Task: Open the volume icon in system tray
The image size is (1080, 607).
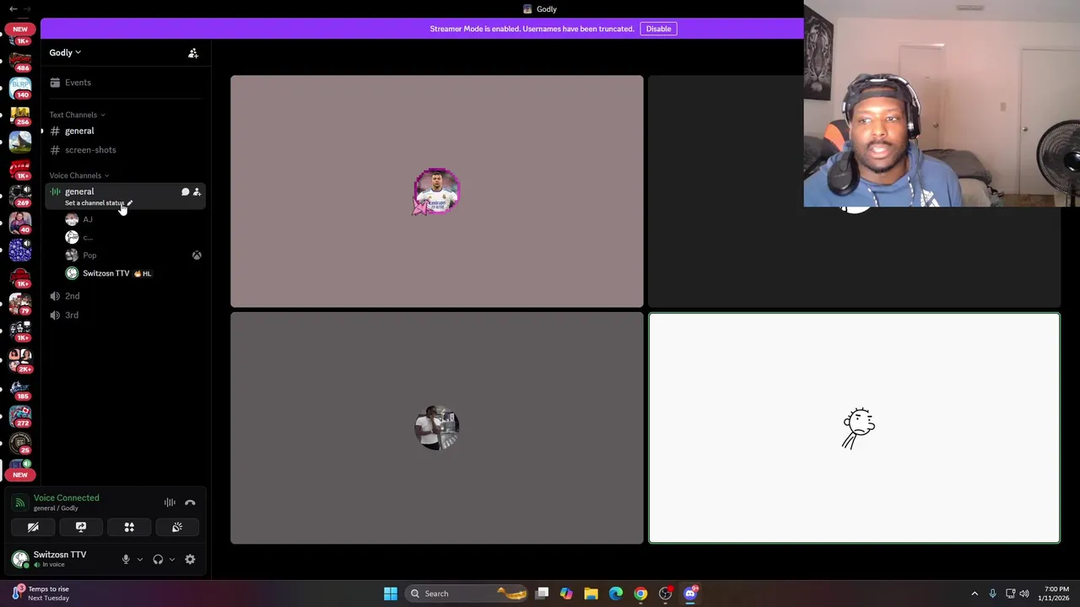Action: [1024, 594]
